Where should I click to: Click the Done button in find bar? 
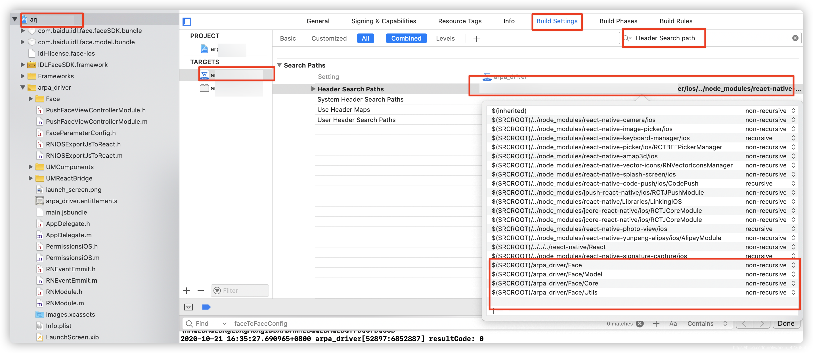785,323
